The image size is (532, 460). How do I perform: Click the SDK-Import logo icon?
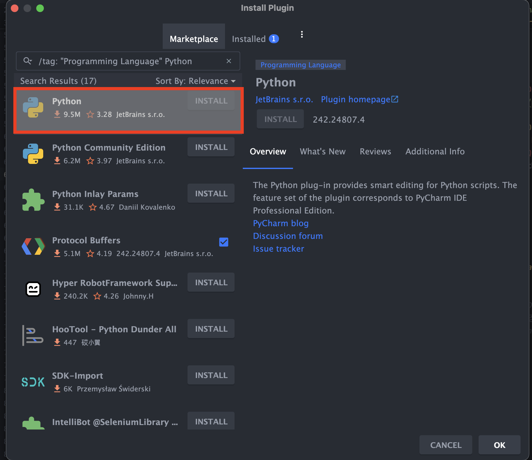pos(33,382)
